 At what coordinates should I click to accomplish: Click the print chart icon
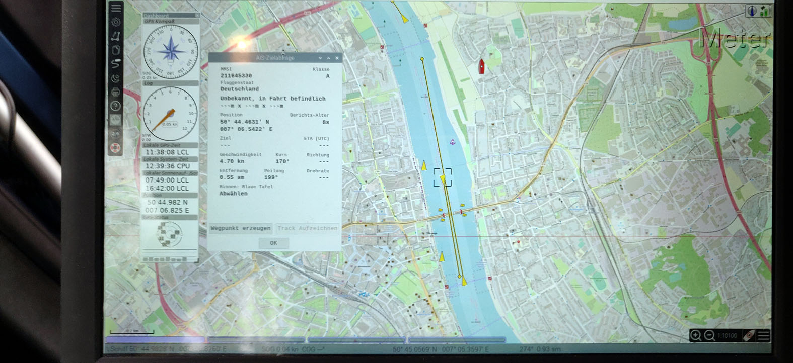click(116, 92)
